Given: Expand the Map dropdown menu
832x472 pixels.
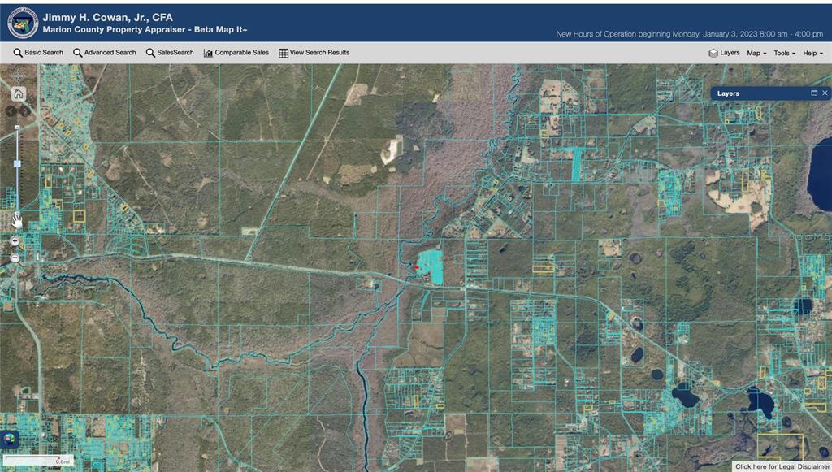Looking at the screenshot, I should pyautogui.click(x=757, y=53).
